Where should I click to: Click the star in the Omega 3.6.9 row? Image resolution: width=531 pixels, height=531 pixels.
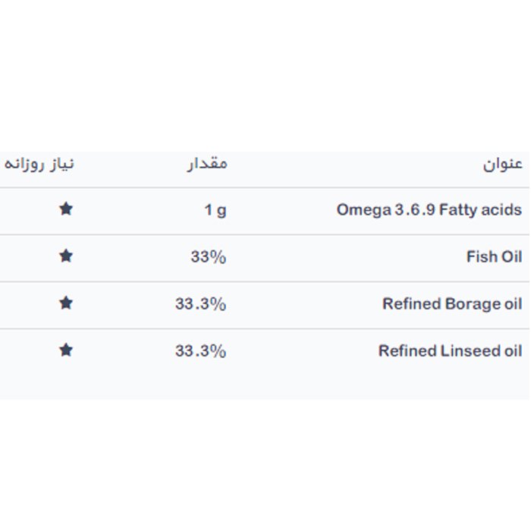(x=66, y=209)
